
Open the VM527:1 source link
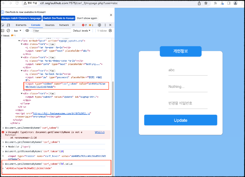tap(99, 132)
